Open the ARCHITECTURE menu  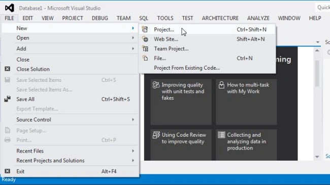[220, 18]
